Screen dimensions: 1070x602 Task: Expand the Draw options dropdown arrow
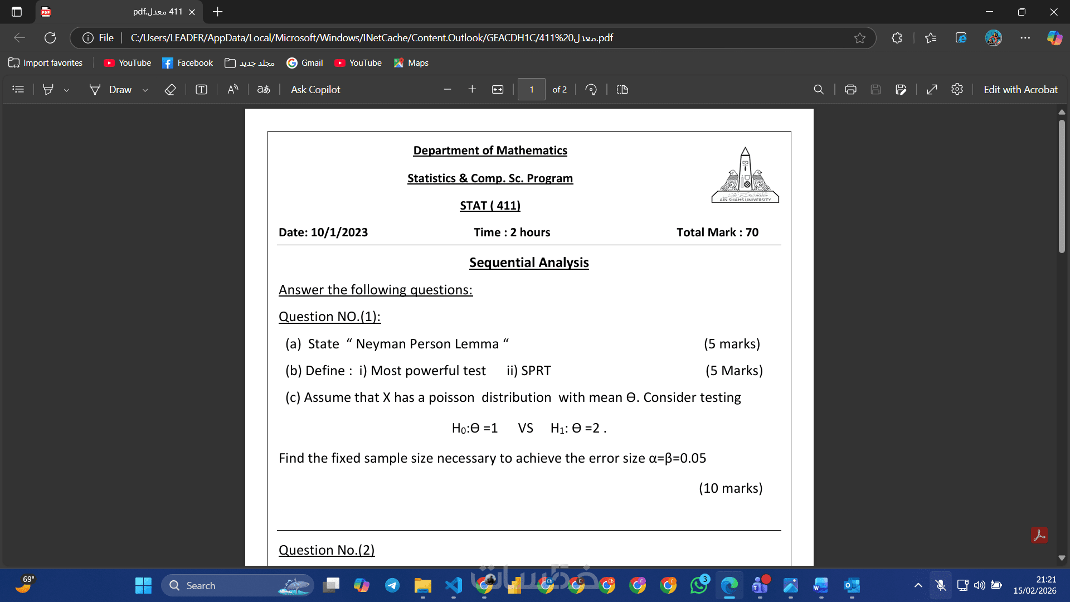[x=145, y=90]
